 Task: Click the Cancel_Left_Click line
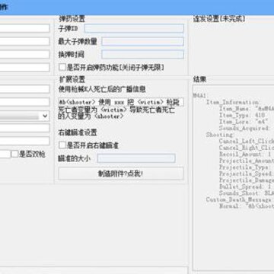pos(247,141)
